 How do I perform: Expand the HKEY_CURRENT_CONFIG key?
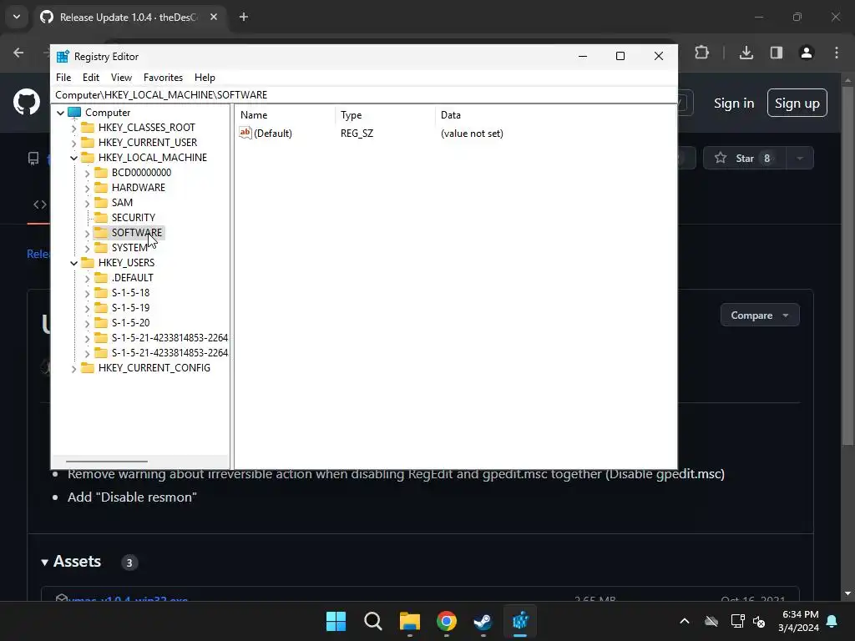coord(73,368)
